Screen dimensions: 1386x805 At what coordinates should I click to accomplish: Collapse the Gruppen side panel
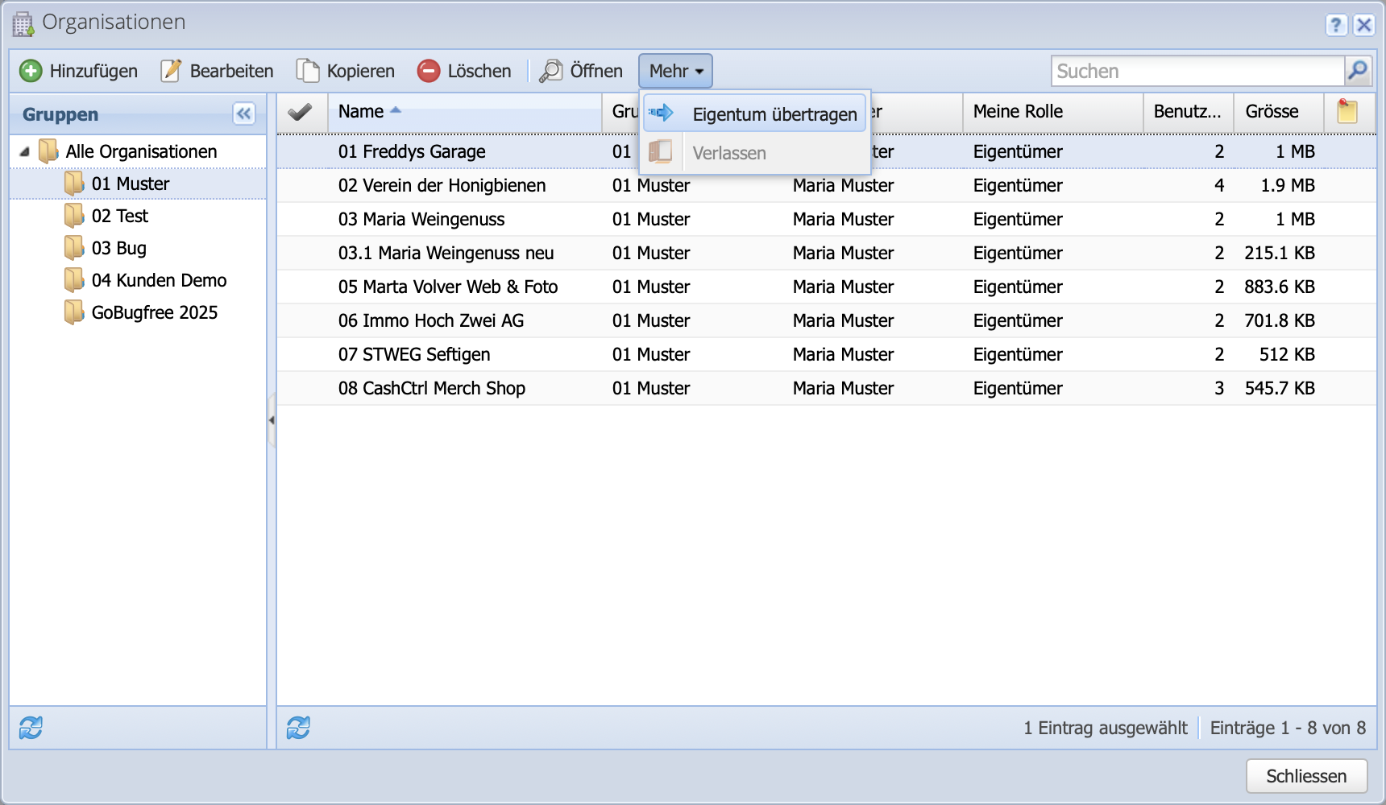click(243, 114)
